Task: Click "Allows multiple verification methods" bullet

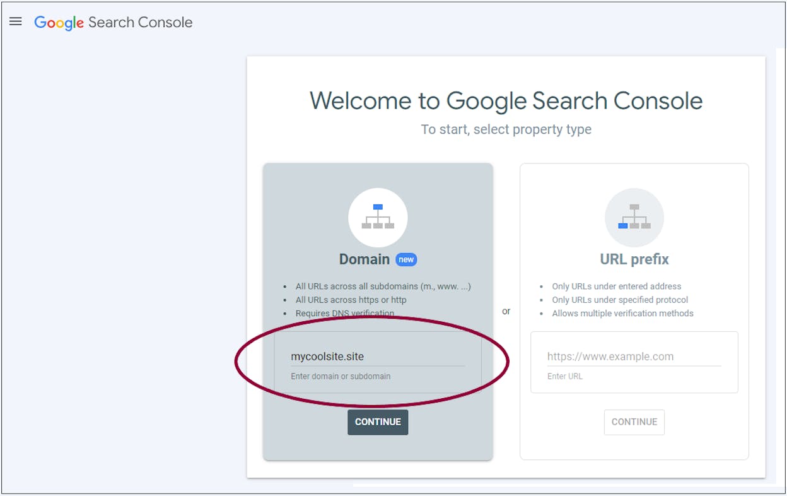Action: tap(622, 314)
